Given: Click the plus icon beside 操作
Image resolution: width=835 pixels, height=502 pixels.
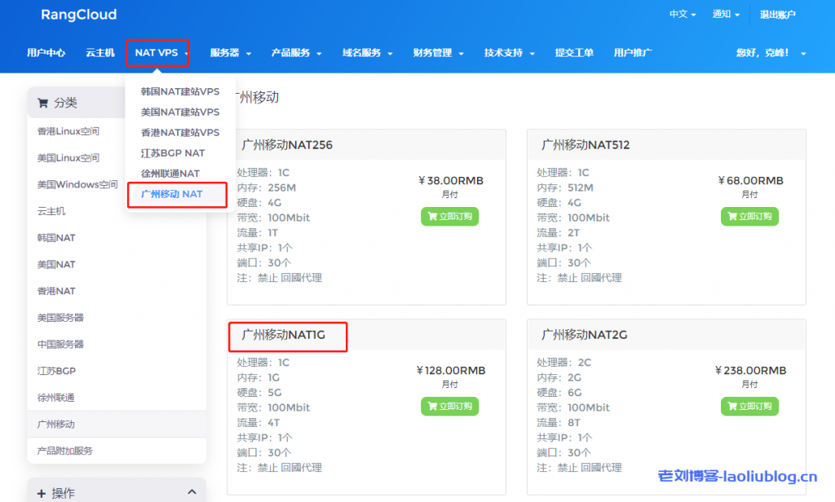Looking at the screenshot, I should click(x=42, y=493).
